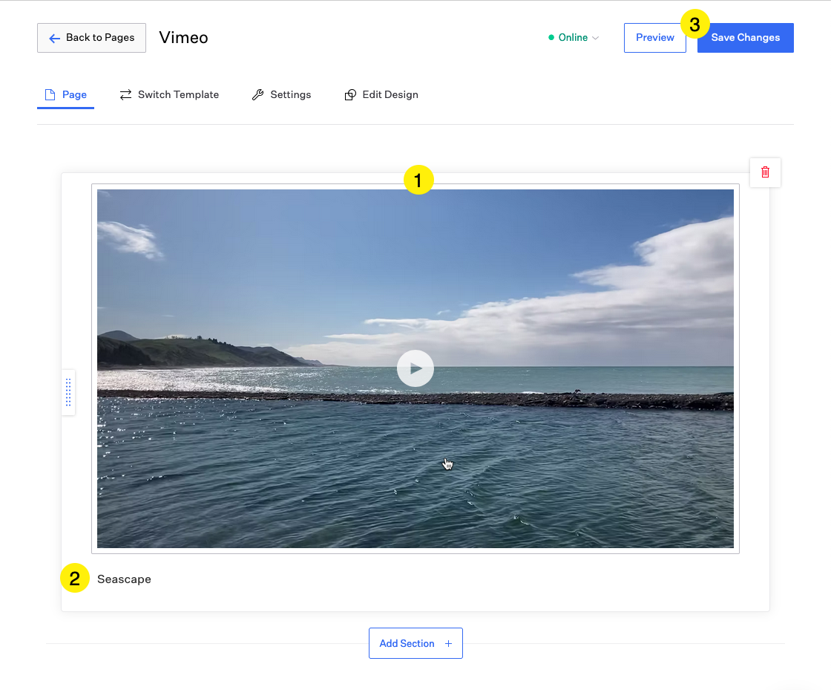Viewport: 831px width, 690px height.
Task: Click the Preview button
Action: [x=654, y=38]
